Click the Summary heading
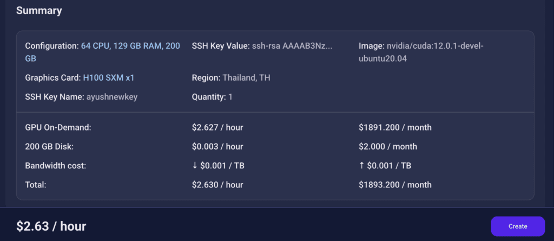This screenshot has width=554, height=241. (x=39, y=11)
